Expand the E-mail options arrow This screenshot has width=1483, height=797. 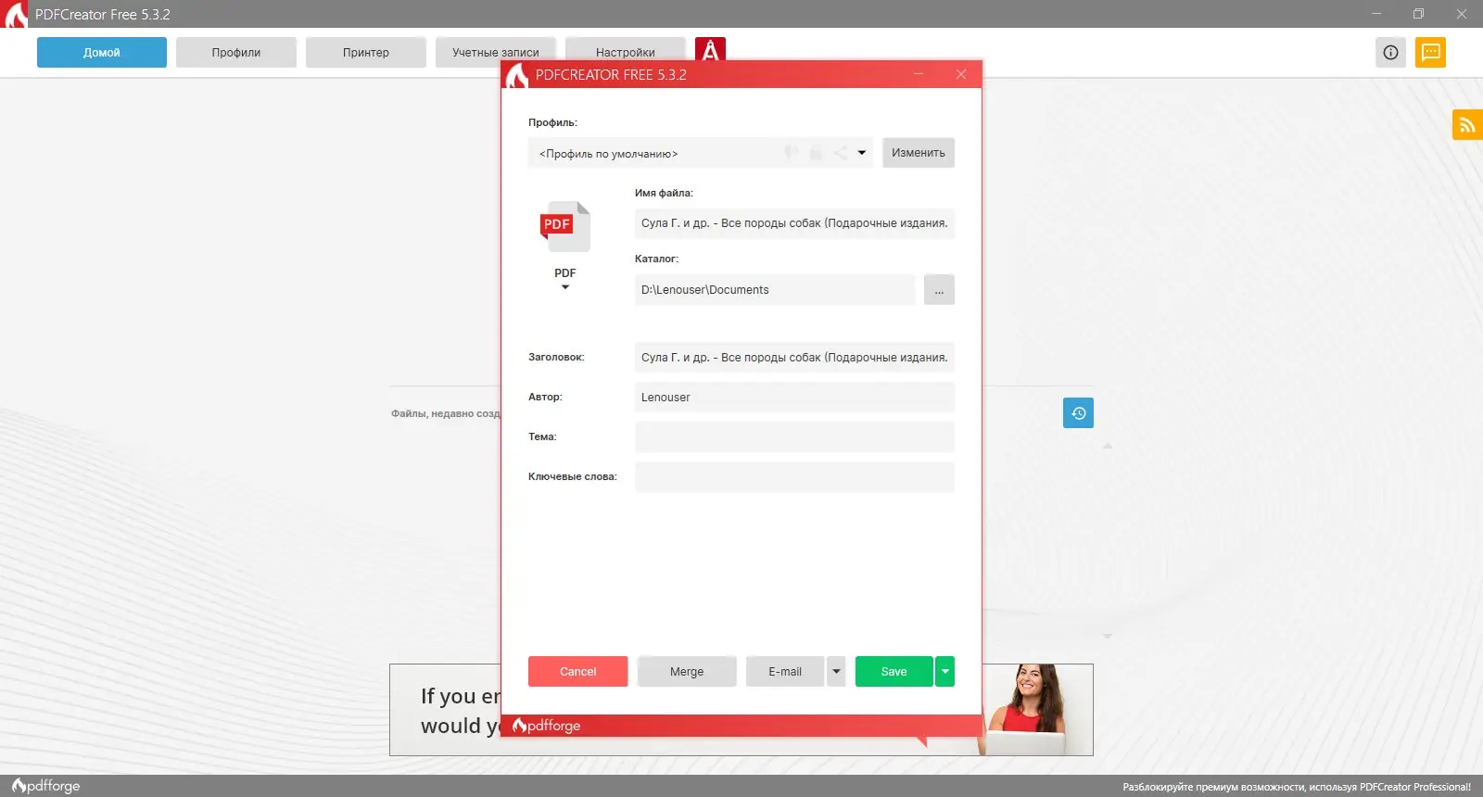(836, 671)
